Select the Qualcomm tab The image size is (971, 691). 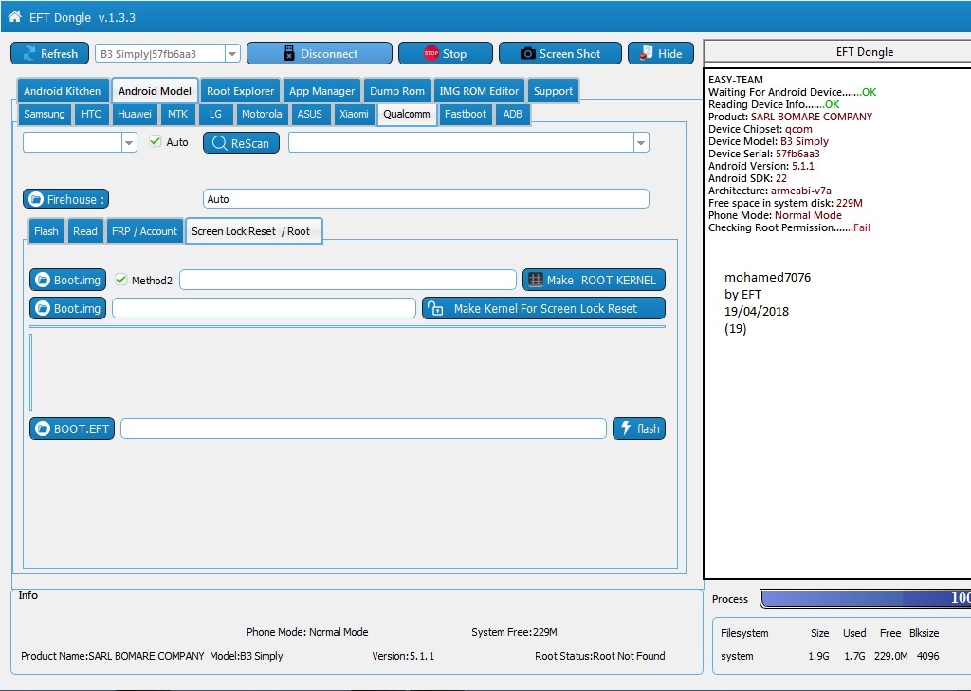pyautogui.click(x=407, y=114)
